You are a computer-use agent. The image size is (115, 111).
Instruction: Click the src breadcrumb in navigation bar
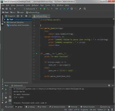[x=13, y=12]
